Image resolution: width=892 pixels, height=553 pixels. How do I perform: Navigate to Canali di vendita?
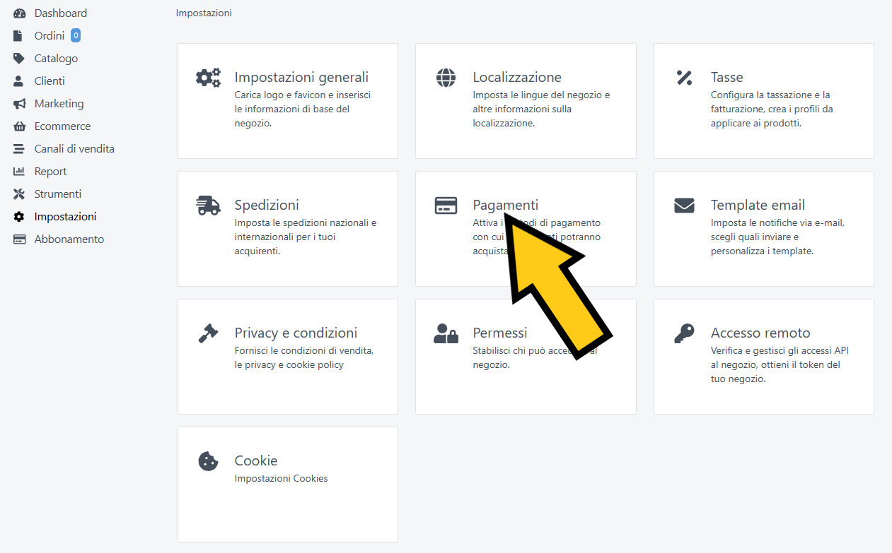(74, 149)
